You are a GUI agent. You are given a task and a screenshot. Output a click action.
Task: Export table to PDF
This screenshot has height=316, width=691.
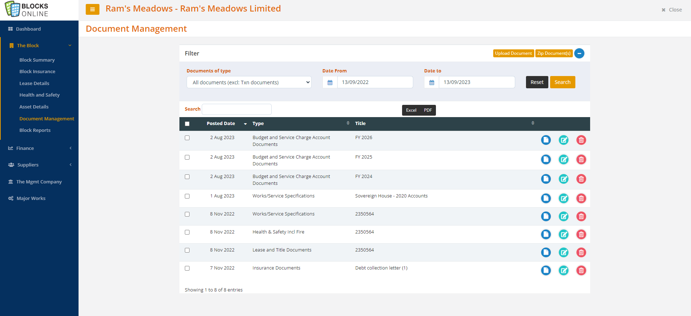click(x=428, y=110)
